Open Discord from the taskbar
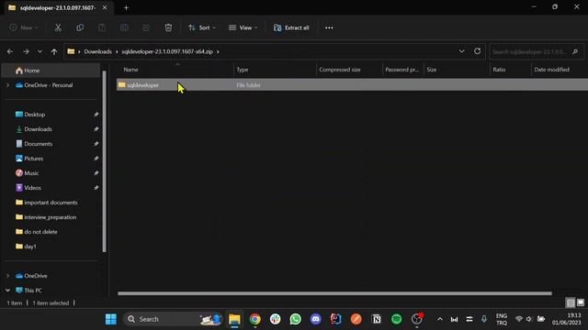 point(316,319)
